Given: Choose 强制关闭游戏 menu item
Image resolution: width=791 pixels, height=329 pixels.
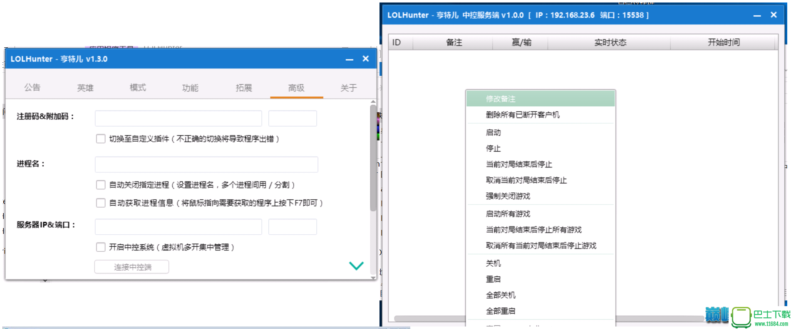Looking at the screenshot, I should [x=541, y=196].
